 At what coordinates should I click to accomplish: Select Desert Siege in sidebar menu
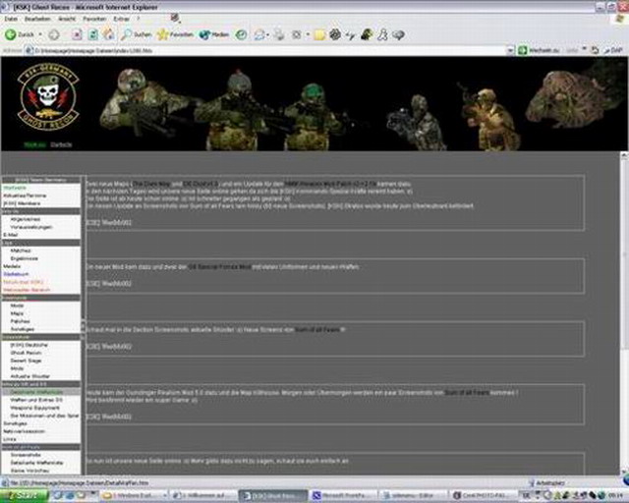25,361
